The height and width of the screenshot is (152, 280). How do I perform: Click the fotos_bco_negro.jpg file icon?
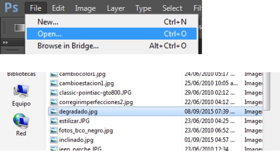click(54, 130)
